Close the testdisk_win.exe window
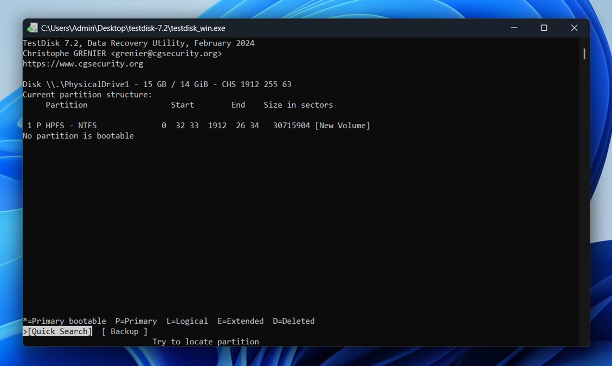Image resolution: width=612 pixels, height=366 pixels. 574,28
